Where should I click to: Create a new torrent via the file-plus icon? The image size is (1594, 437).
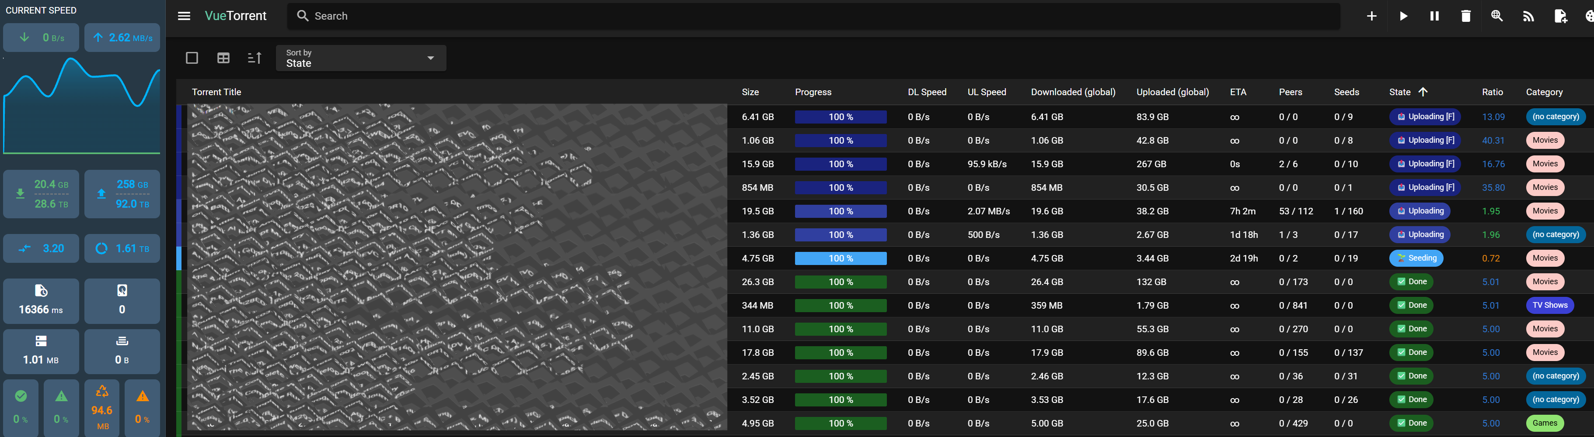(1561, 16)
